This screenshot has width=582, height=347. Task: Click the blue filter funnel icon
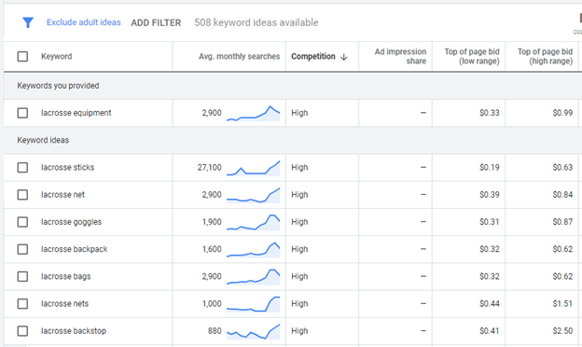[28, 22]
